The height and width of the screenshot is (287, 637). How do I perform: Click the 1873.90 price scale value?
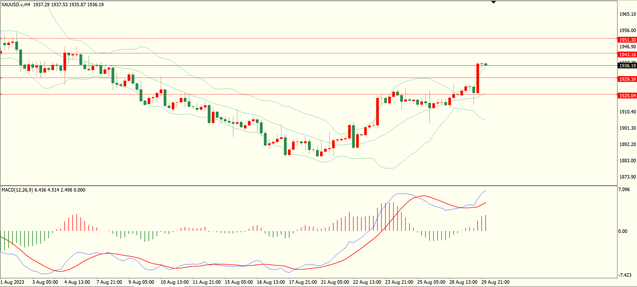[x=627, y=177]
